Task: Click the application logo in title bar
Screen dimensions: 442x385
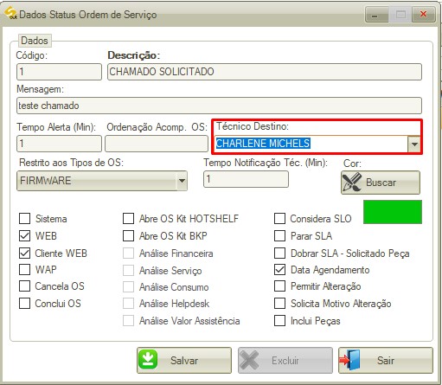Action: [10, 13]
